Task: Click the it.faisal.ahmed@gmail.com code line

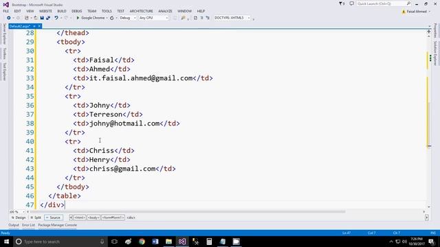Action: coord(143,78)
